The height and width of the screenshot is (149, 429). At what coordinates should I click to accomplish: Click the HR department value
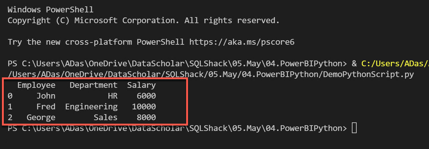click(113, 96)
